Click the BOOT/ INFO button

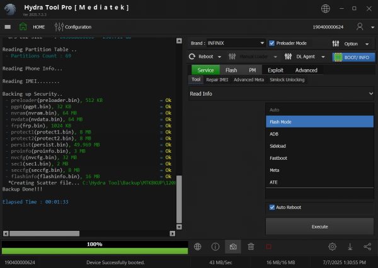(353, 57)
